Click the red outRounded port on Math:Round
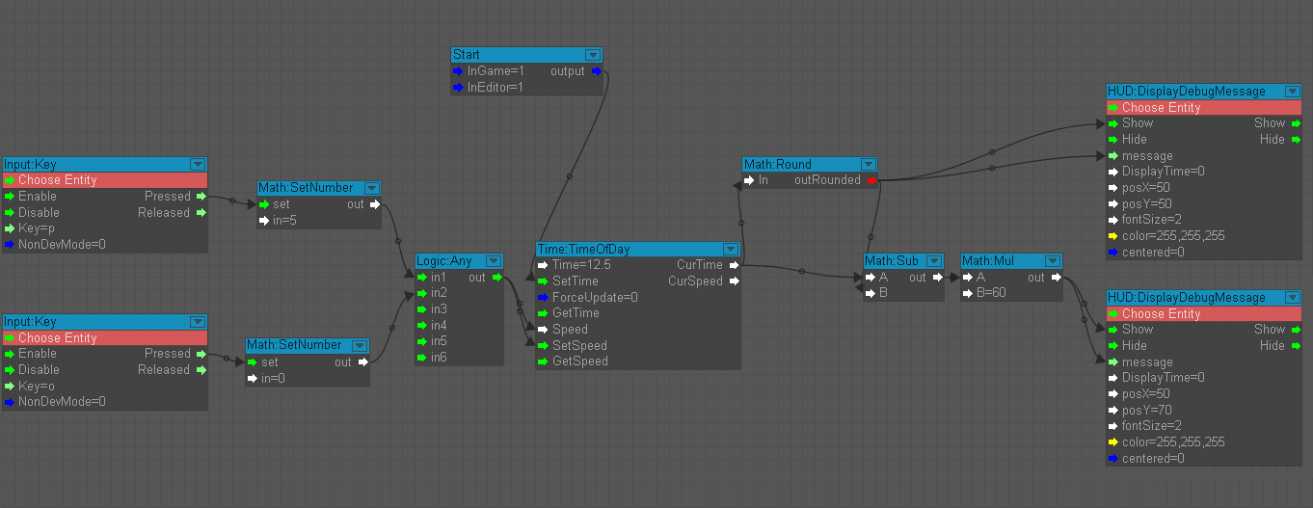This screenshot has width=1313, height=508. point(871,180)
